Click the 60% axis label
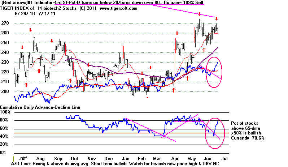 (x=4, y=128)
